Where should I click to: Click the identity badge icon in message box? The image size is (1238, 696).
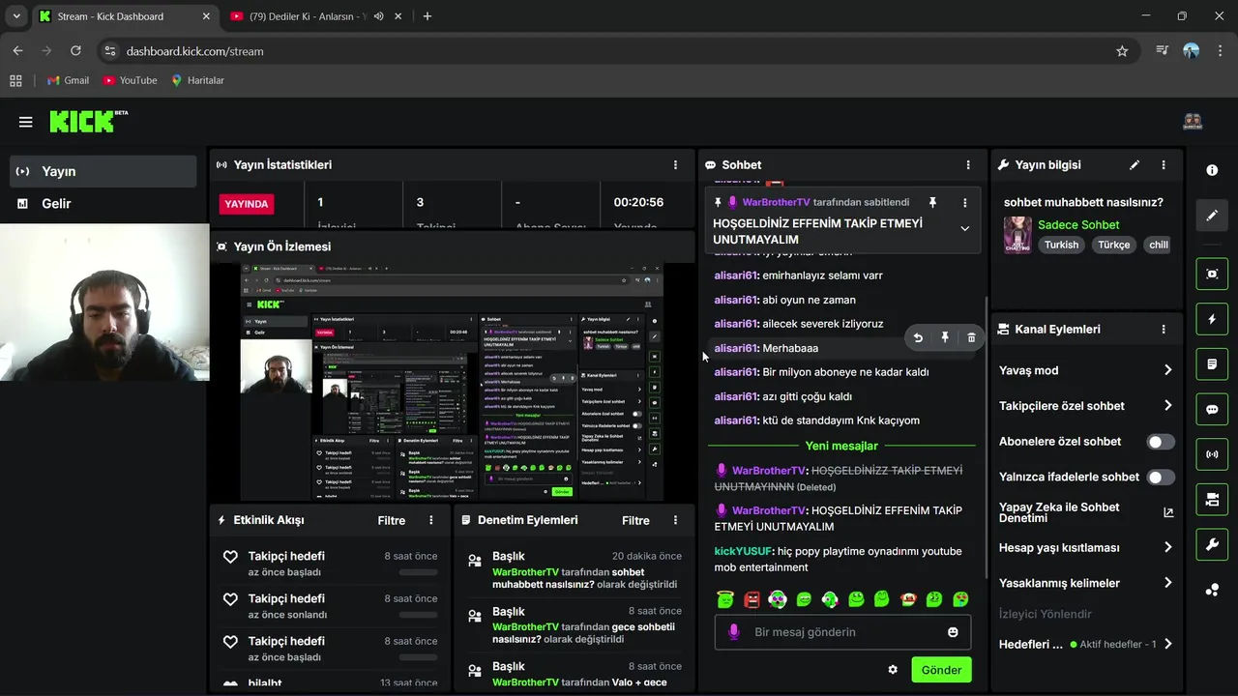734,632
